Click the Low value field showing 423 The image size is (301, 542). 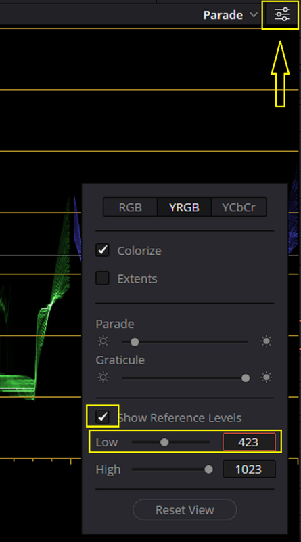click(x=249, y=442)
